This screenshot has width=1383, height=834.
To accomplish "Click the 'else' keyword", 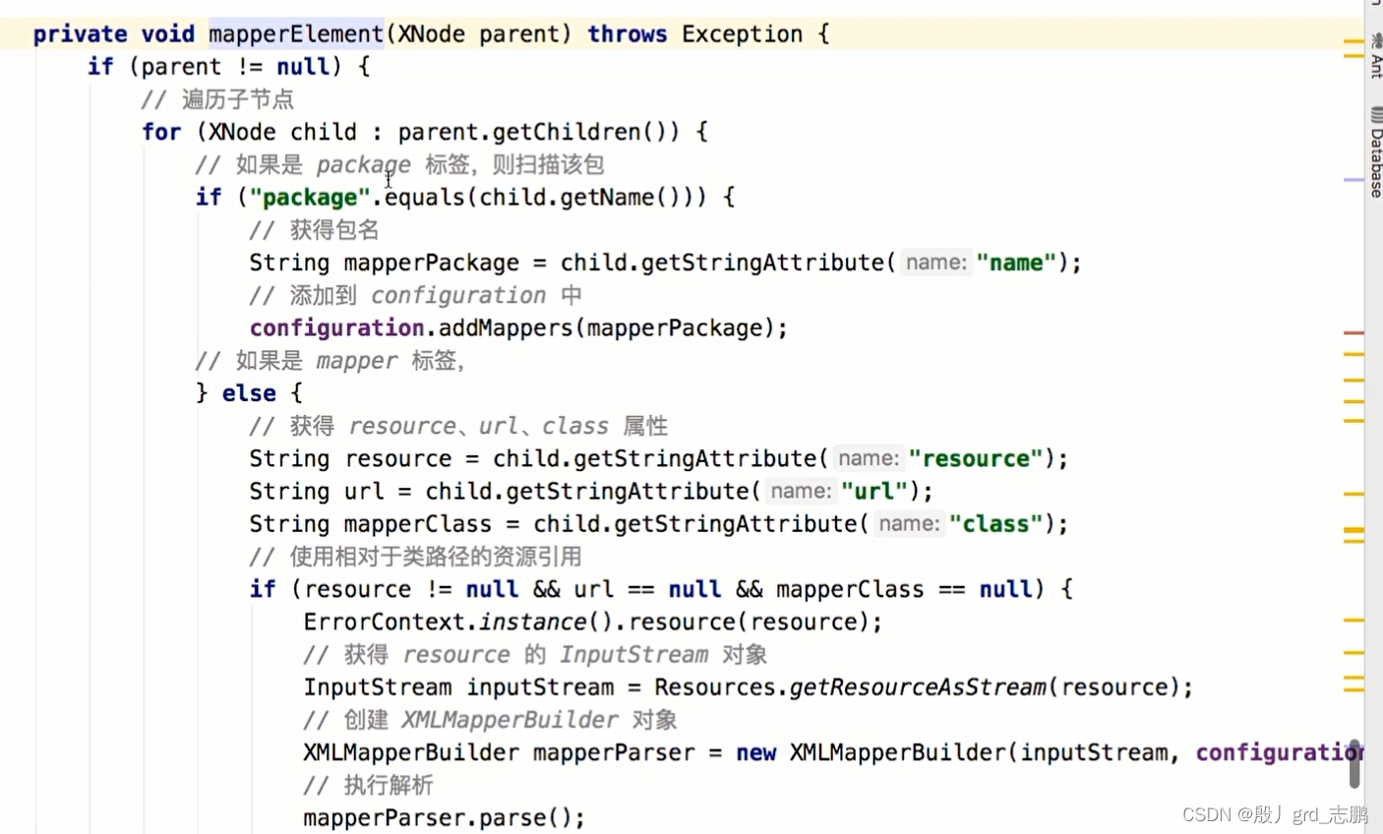I will pyautogui.click(x=249, y=393).
